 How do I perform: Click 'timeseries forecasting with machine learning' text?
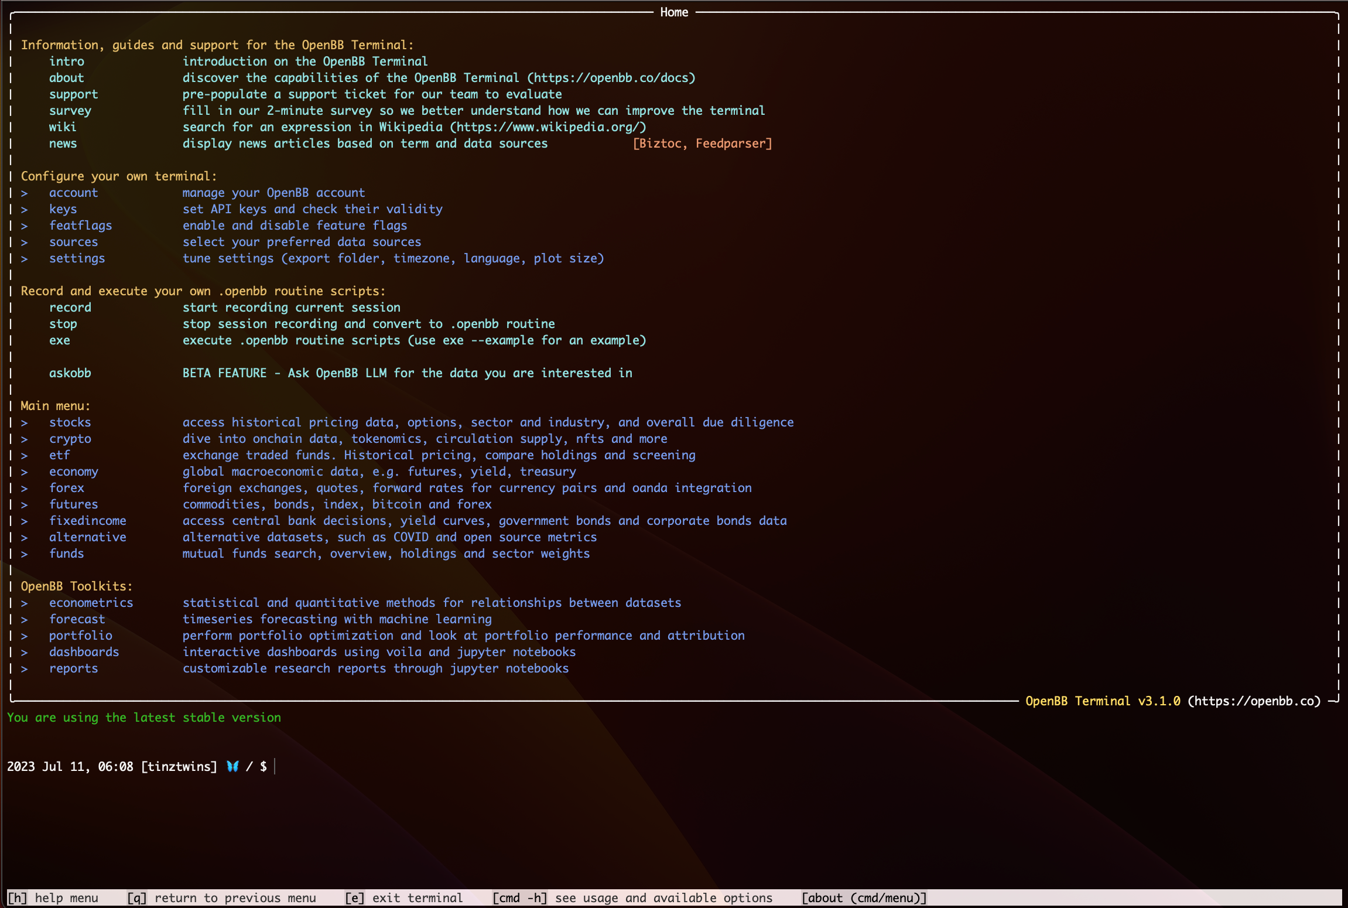pyautogui.click(x=337, y=619)
